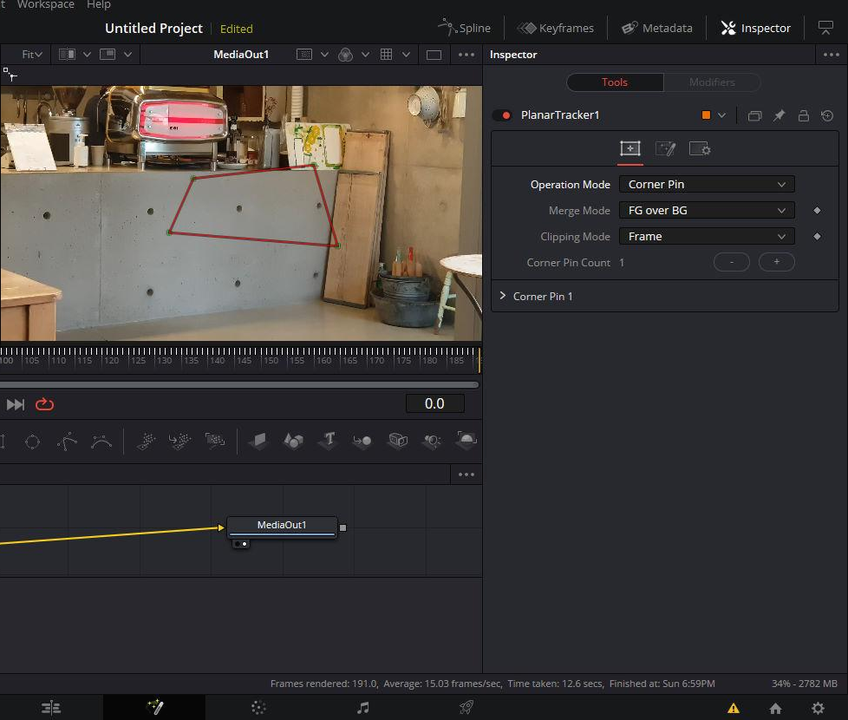Select the MediaOut1 node in flow
This screenshot has height=720, width=848.
(282, 527)
